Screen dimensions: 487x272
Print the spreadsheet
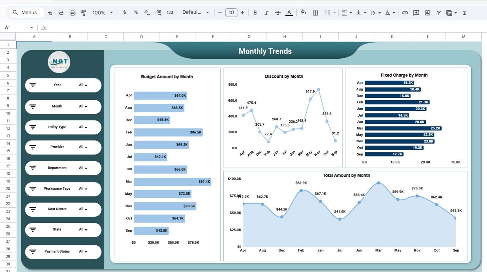[72, 13]
